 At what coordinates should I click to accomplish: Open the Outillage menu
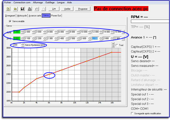click(50, 2)
